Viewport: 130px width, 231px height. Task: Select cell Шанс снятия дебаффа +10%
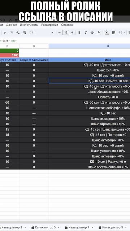pos(90,108)
